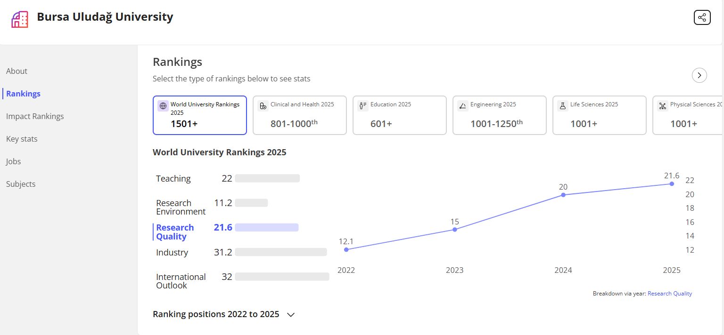Go to Rankings in the sidebar
This screenshot has height=335, width=724.
click(x=23, y=94)
